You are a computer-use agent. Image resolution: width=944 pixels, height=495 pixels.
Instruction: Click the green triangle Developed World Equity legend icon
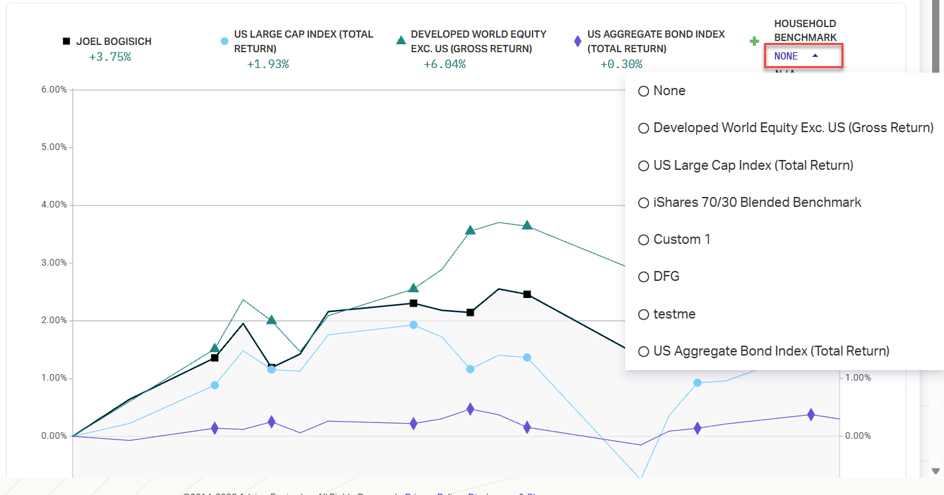click(x=400, y=40)
